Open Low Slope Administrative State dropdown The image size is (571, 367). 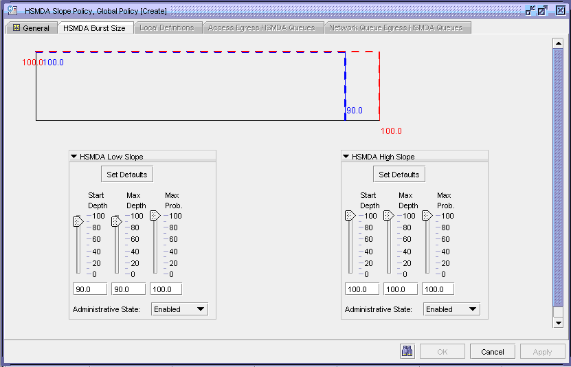tap(179, 309)
